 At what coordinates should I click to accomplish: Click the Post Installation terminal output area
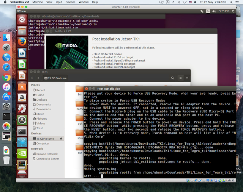pyautogui.click(x=159, y=134)
